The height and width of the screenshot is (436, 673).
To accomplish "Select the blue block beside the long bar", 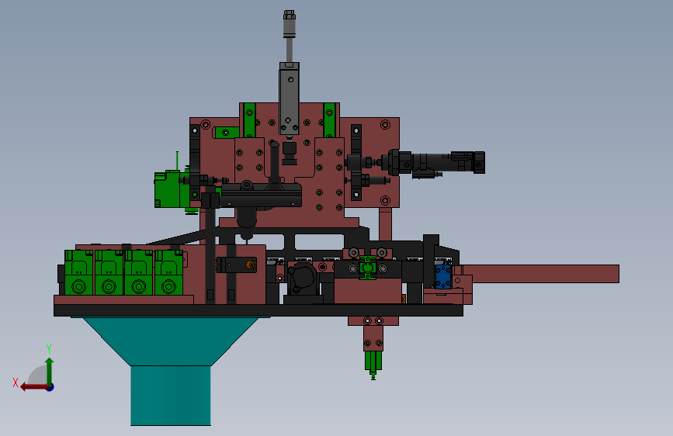I will click(443, 276).
